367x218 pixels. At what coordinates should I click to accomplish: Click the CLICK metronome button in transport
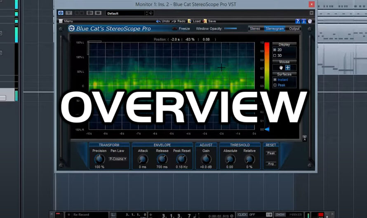(x=242, y=215)
